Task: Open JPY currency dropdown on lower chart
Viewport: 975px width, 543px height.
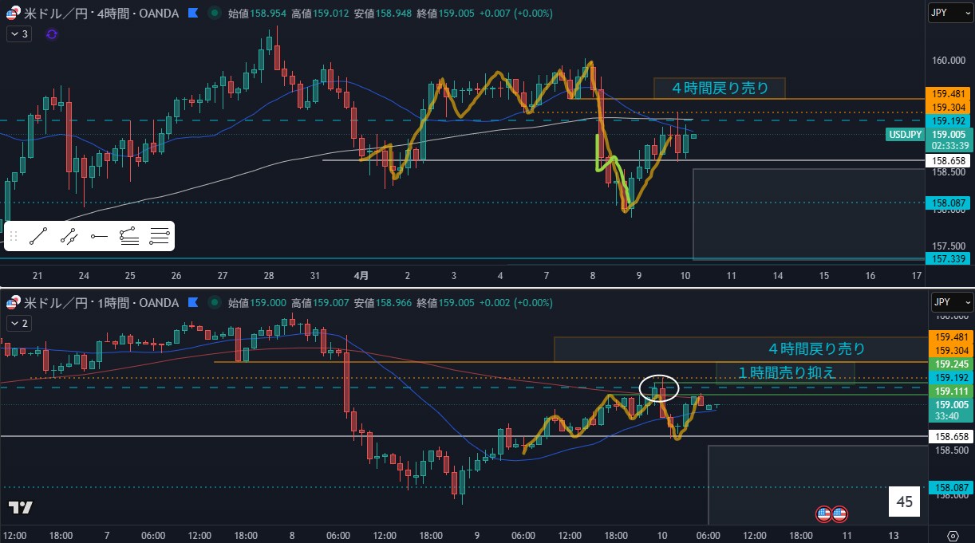Action: pyautogui.click(x=951, y=303)
